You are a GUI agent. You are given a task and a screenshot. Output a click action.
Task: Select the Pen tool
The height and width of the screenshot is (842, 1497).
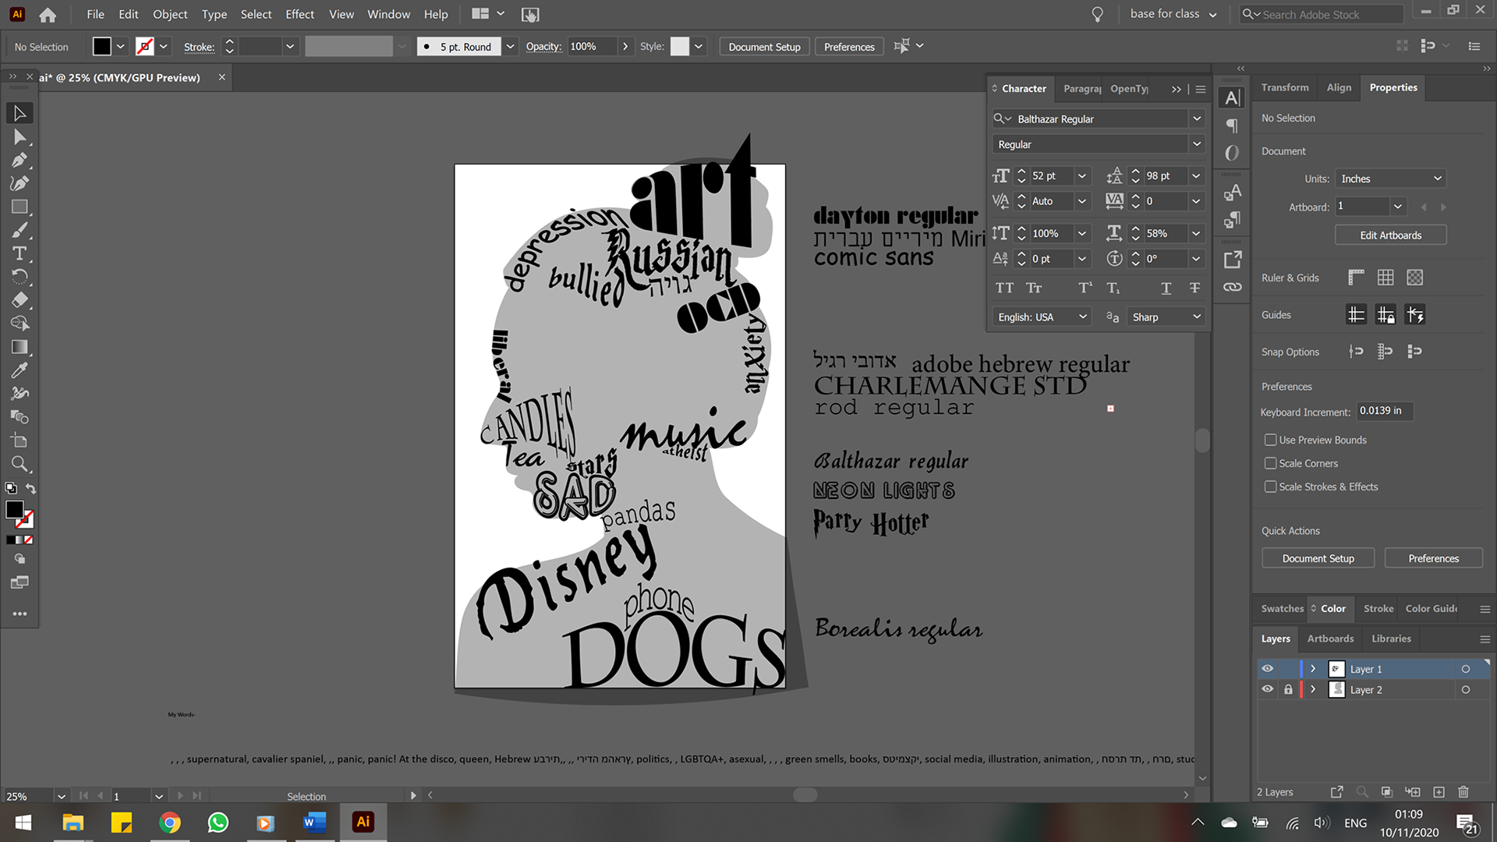click(x=19, y=161)
